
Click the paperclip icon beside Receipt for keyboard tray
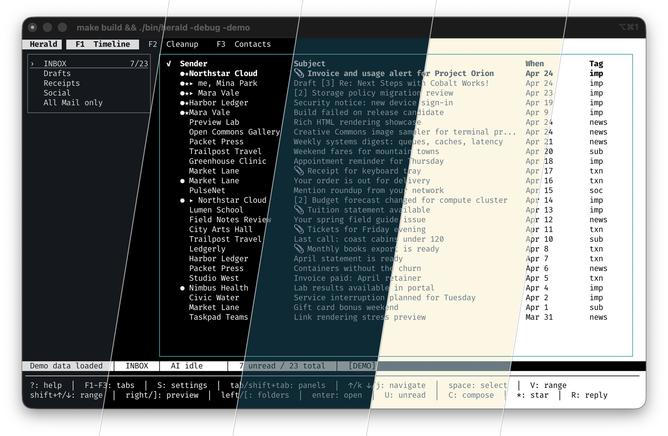point(299,171)
